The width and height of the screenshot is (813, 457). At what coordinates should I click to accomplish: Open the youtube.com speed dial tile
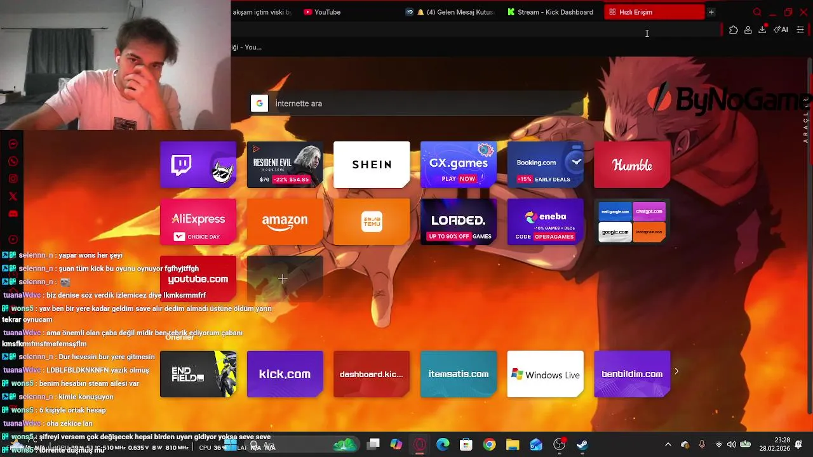pyautogui.click(x=198, y=279)
